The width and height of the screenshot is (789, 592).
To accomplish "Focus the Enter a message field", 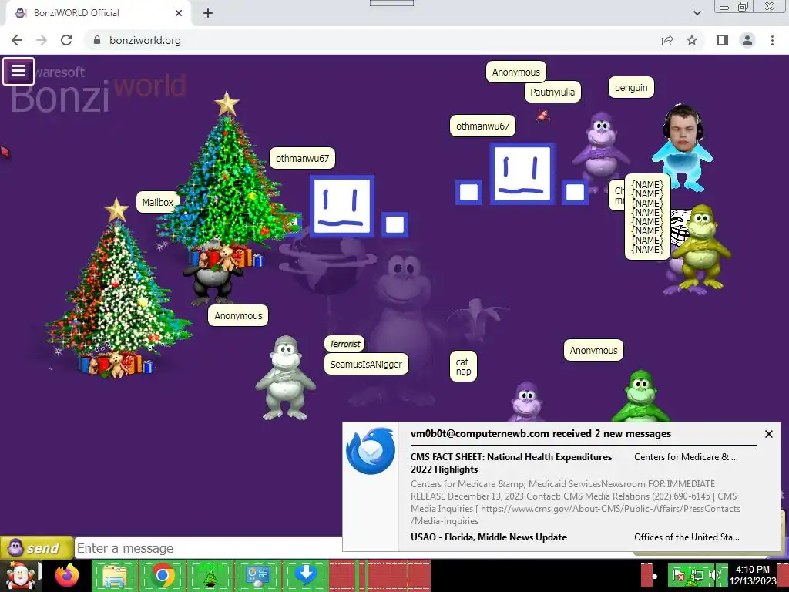I will coord(208,548).
